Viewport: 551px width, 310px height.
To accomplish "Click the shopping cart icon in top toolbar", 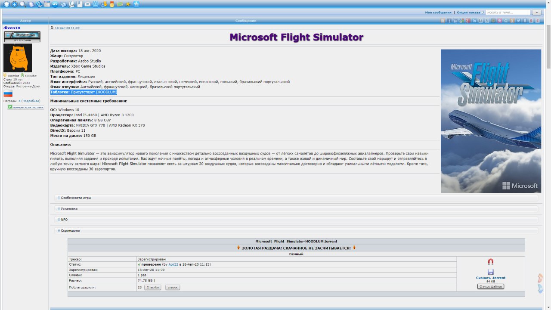I will click(x=136, y=4).
